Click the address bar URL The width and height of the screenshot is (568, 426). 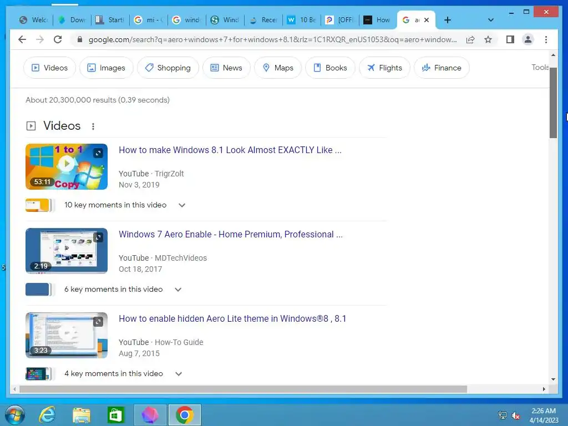click(272, 39)
